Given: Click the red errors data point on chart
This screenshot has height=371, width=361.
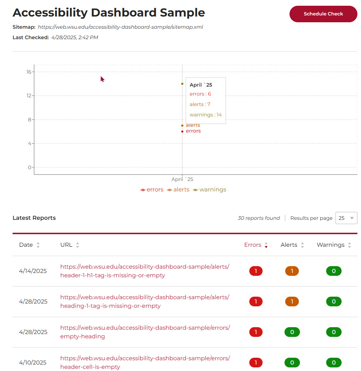Looking at the screenshot, I should click(x=182, y=131).
